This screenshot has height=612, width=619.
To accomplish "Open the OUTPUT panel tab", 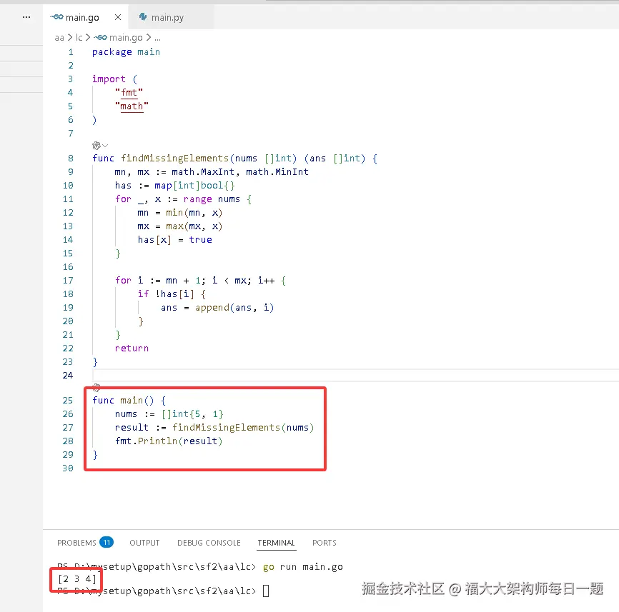I will 144,543.
